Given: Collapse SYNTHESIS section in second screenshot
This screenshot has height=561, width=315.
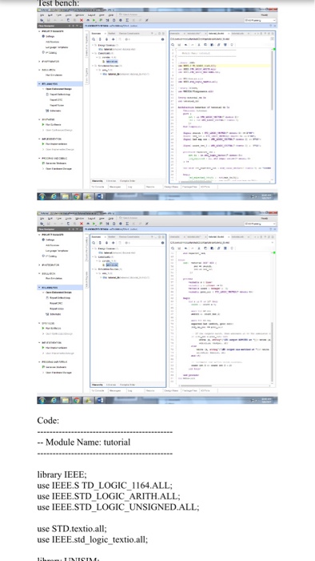Looking at the screenshot, I should pos(40,323).
